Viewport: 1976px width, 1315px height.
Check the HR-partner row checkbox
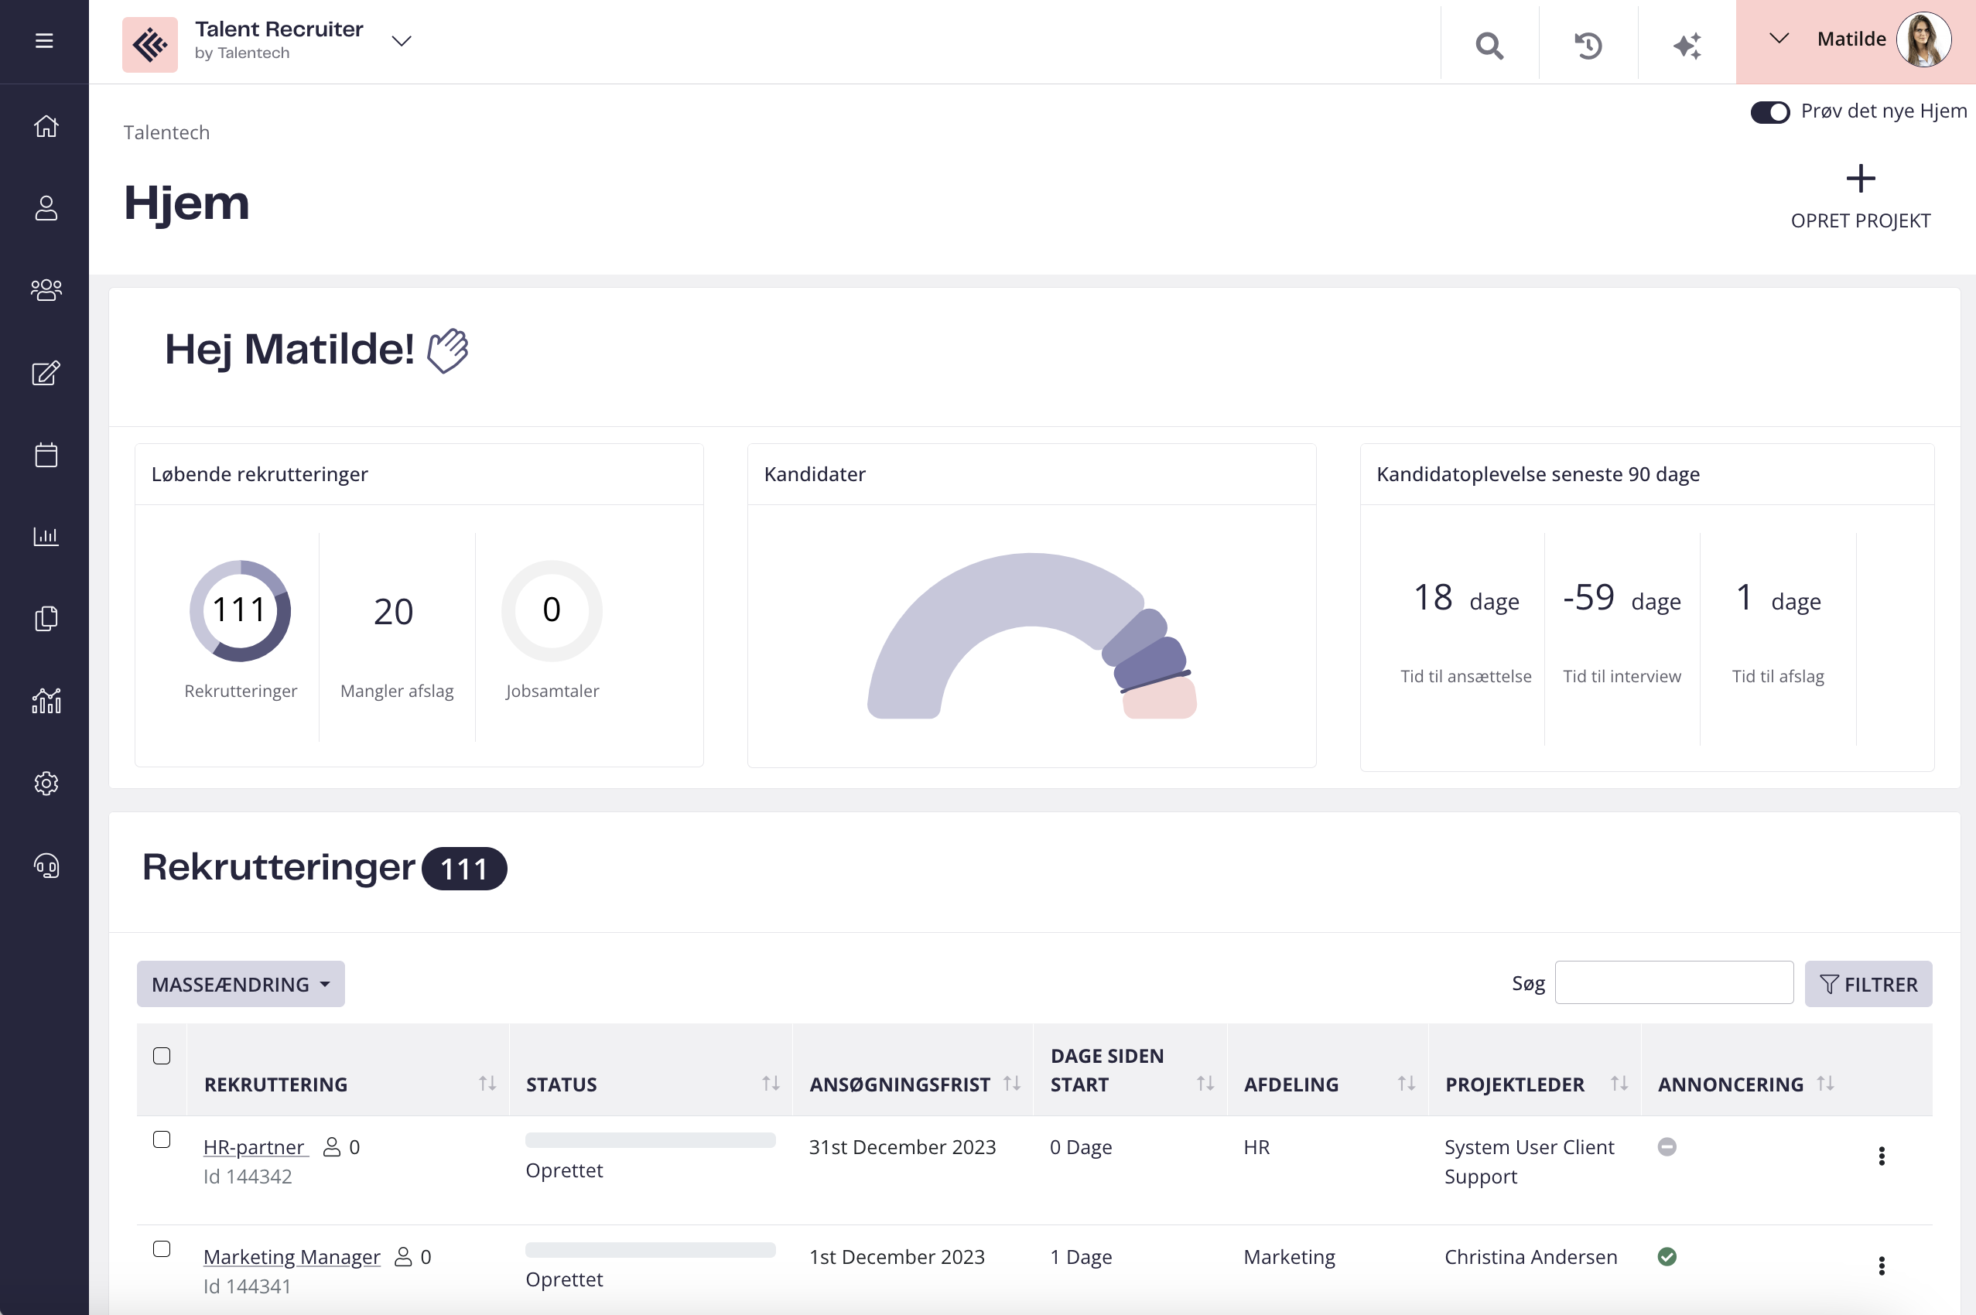point(162,1139)
